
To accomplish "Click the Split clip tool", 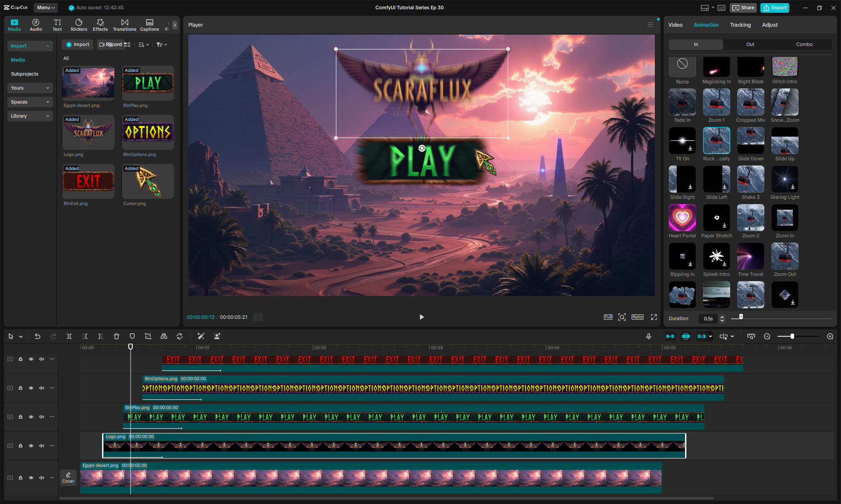I will tap(69, 336).
